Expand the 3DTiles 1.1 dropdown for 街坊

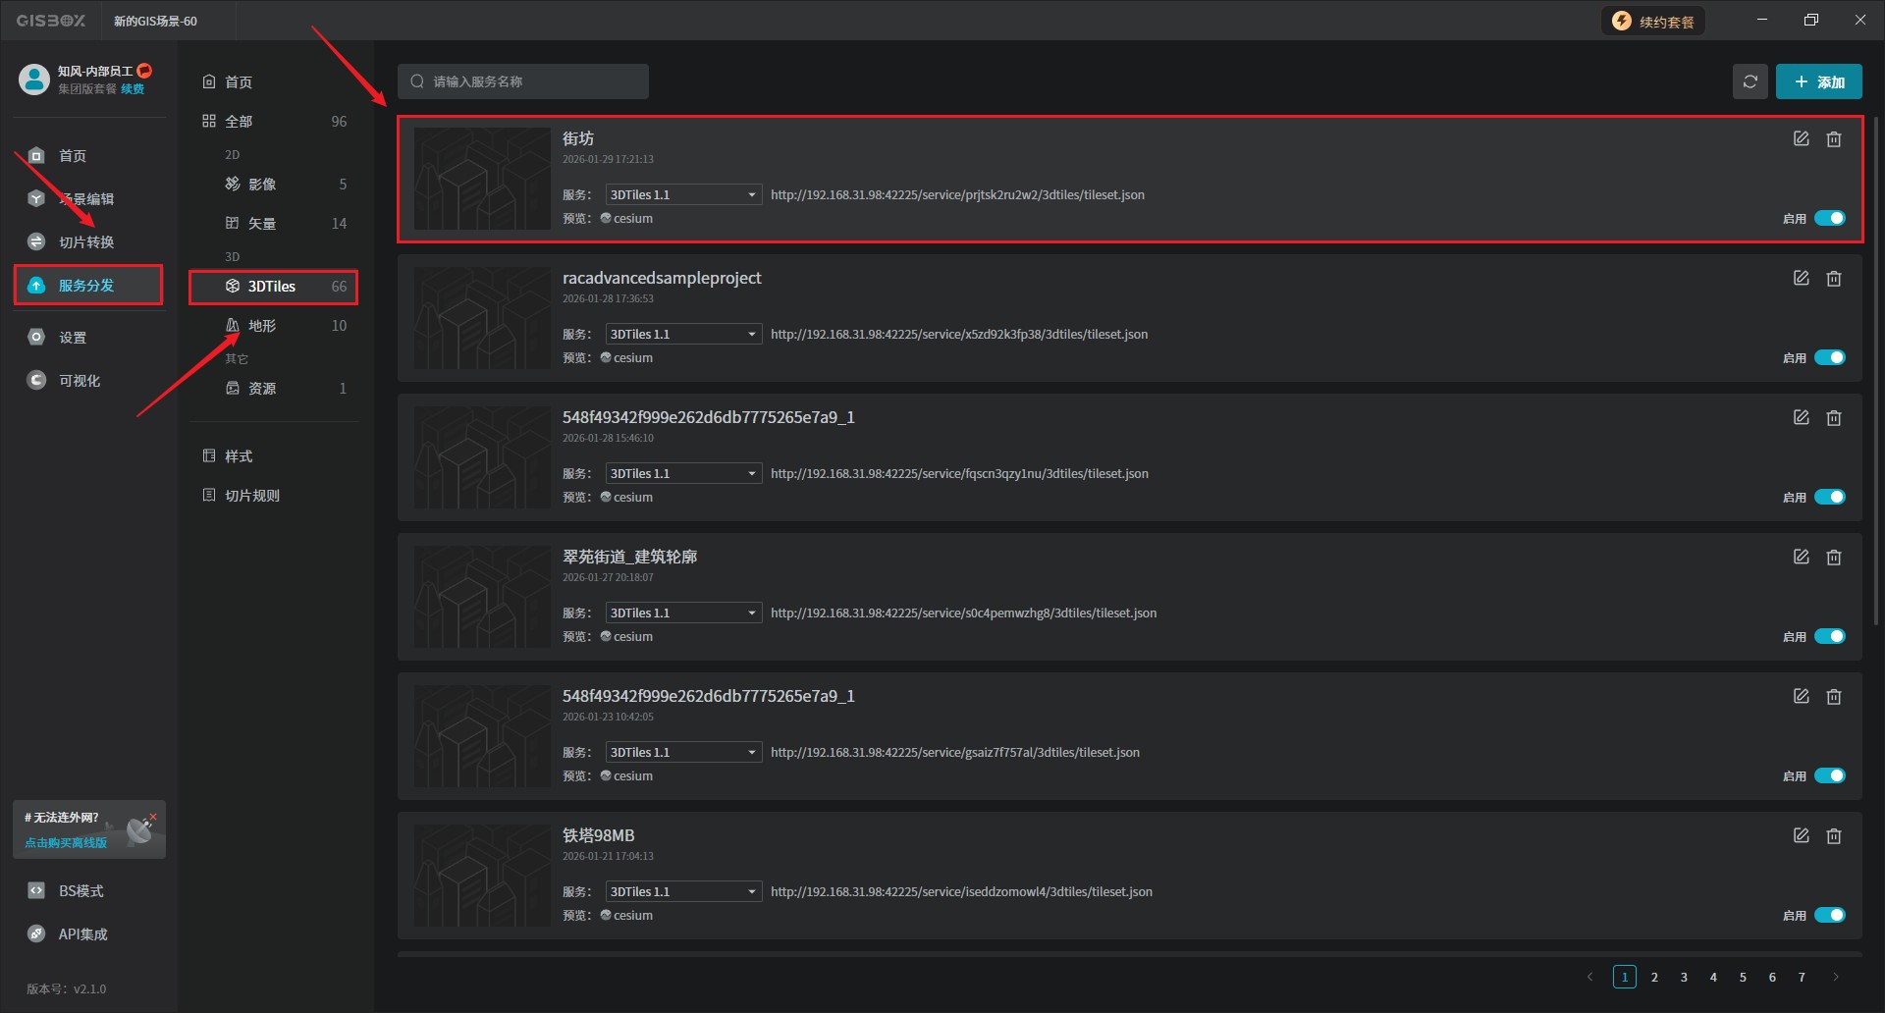click(683, 195)
